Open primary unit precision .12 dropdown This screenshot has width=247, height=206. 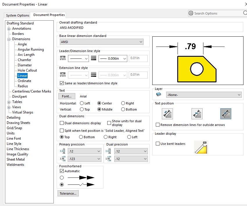[85, 151]
